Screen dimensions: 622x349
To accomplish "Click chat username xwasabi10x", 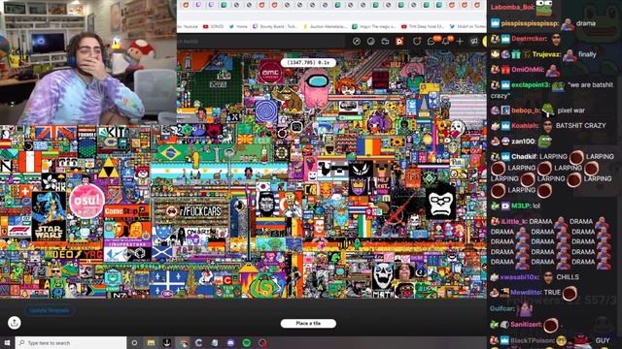I will pos(520,277).
